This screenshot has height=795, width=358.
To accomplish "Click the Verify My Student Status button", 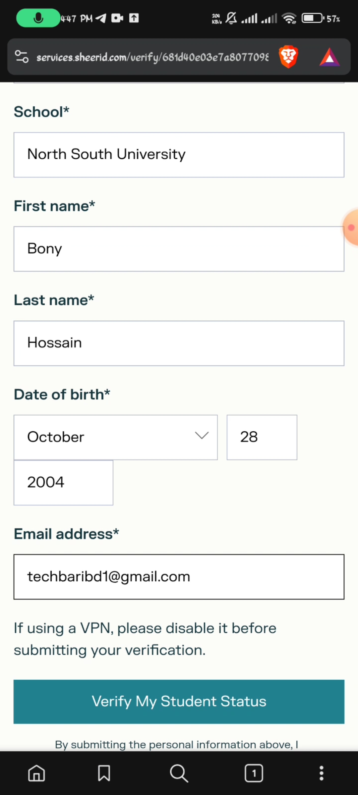I will point(179,702).
